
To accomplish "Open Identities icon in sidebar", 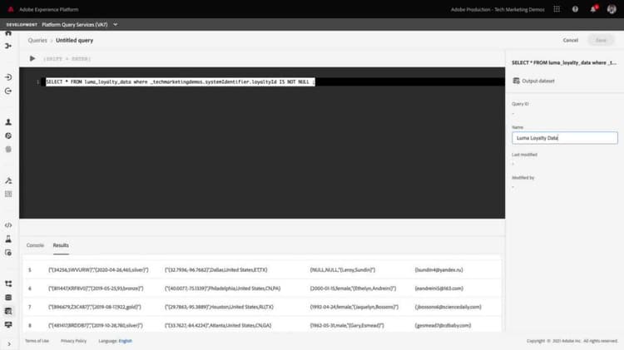I will 8,149.
